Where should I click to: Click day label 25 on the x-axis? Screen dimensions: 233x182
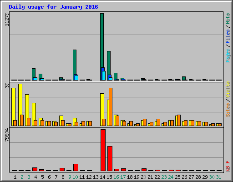[177, 177]
